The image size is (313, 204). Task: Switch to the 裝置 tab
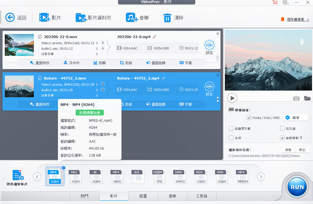pyautogui.click(x=143, y=196)
